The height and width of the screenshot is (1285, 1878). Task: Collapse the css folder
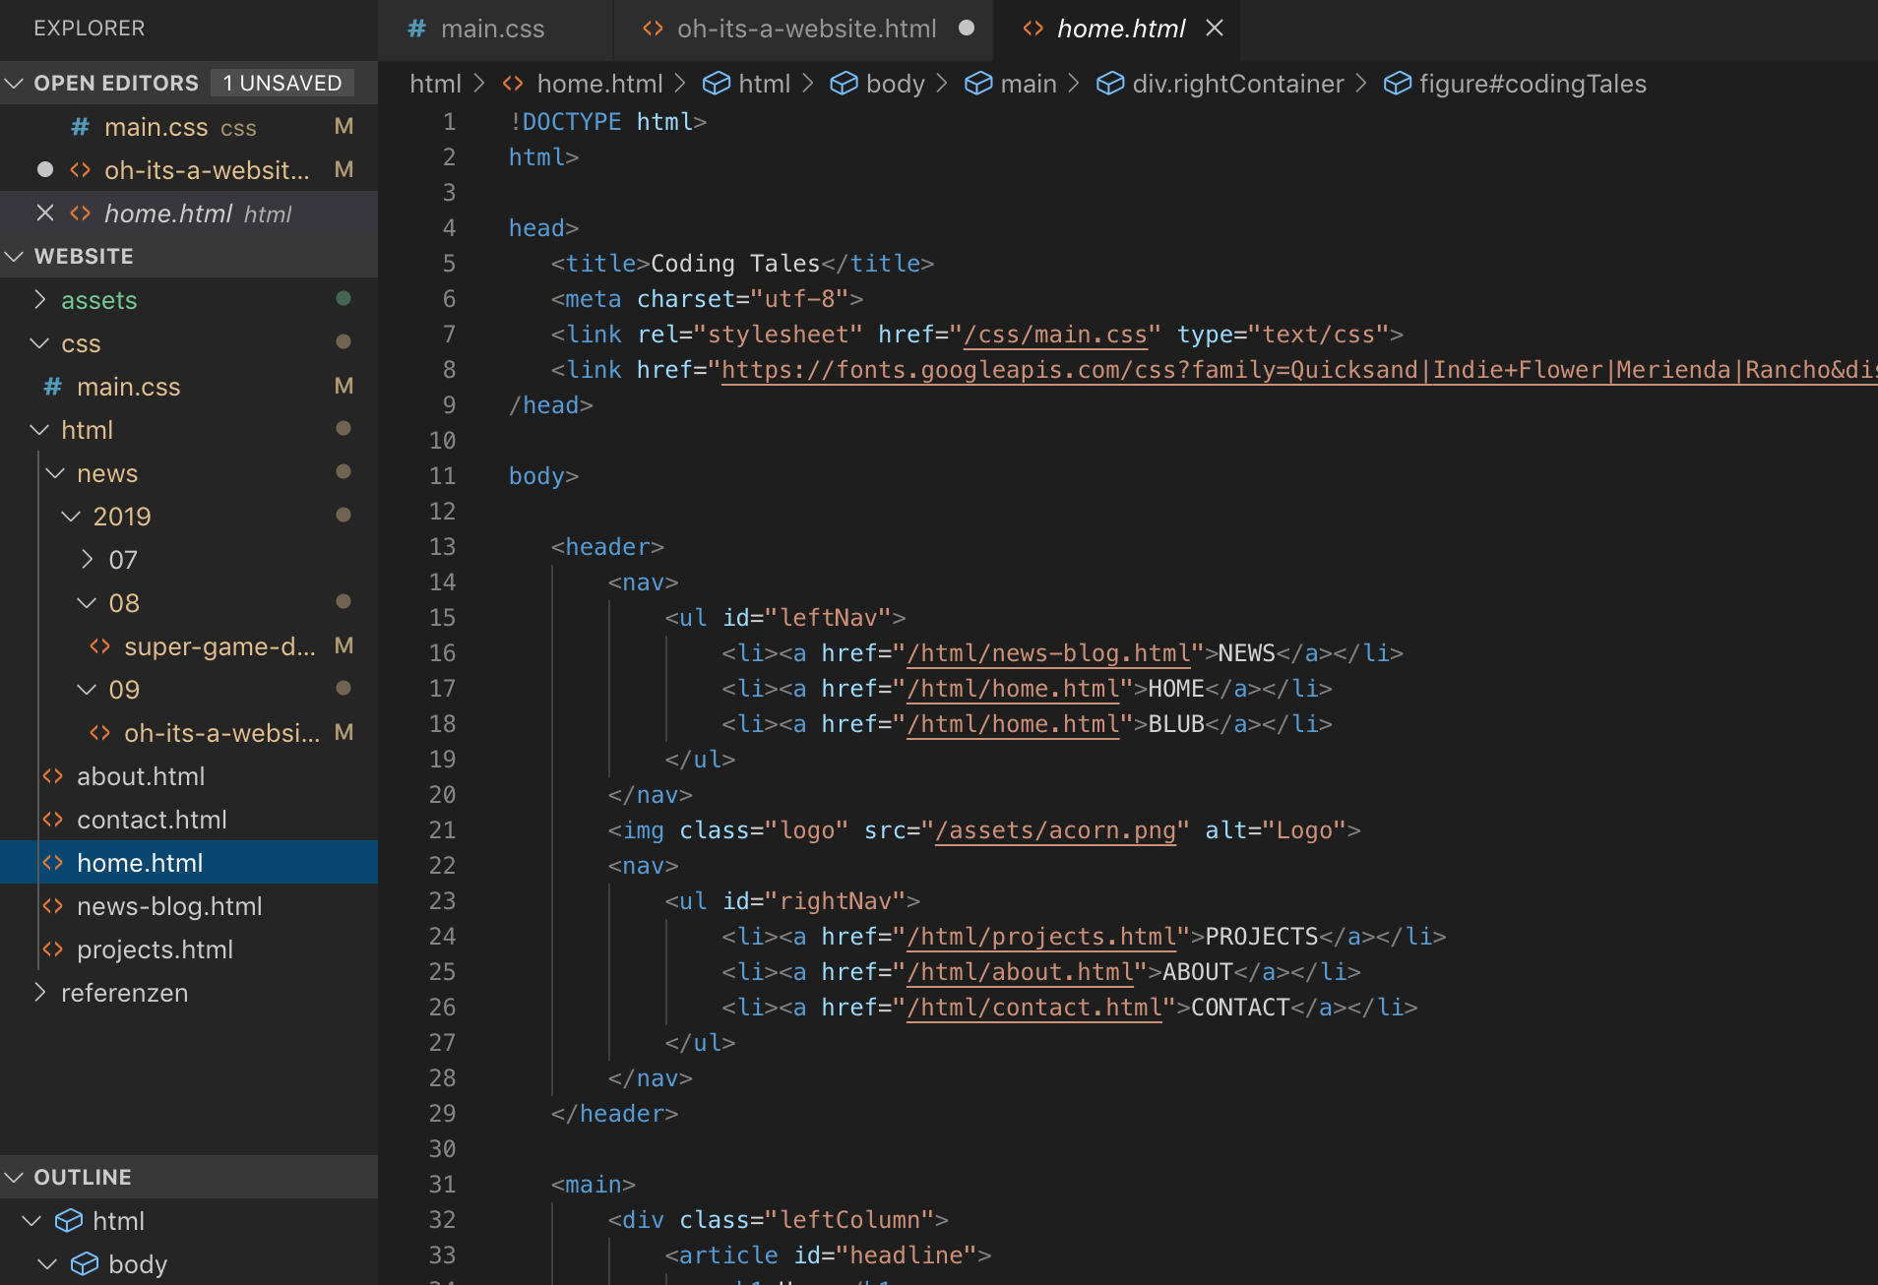[39, 343]
